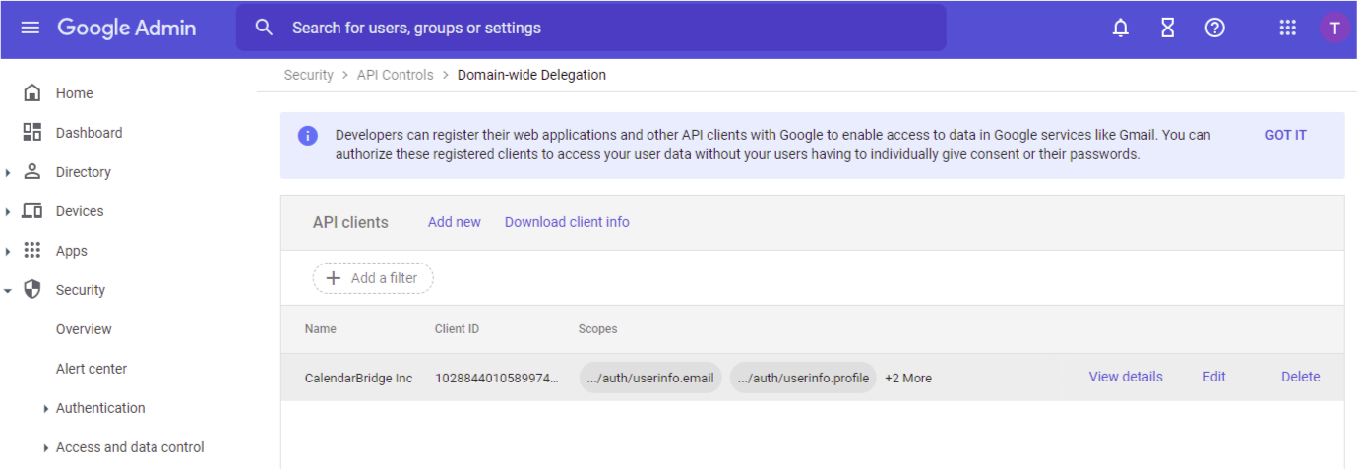This screenshot has width=1357, height=469.
Task: Click the userinfo.email scope chip
Action: point(650,378)
